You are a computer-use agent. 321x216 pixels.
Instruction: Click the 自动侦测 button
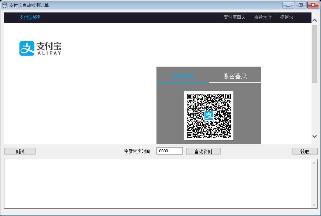(x=203, y=151)
